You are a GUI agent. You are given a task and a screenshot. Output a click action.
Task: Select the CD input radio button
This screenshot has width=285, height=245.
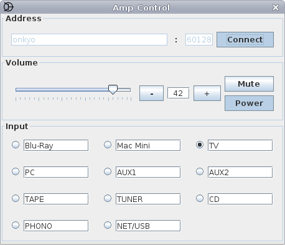click(x=200, y=198)
